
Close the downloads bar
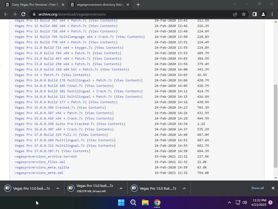(273, 188)
